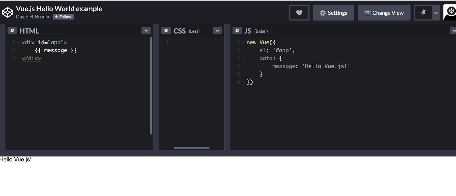The image size is (456, 196).
Task: Love this pen with the heart button
Action: click(299, 13)
